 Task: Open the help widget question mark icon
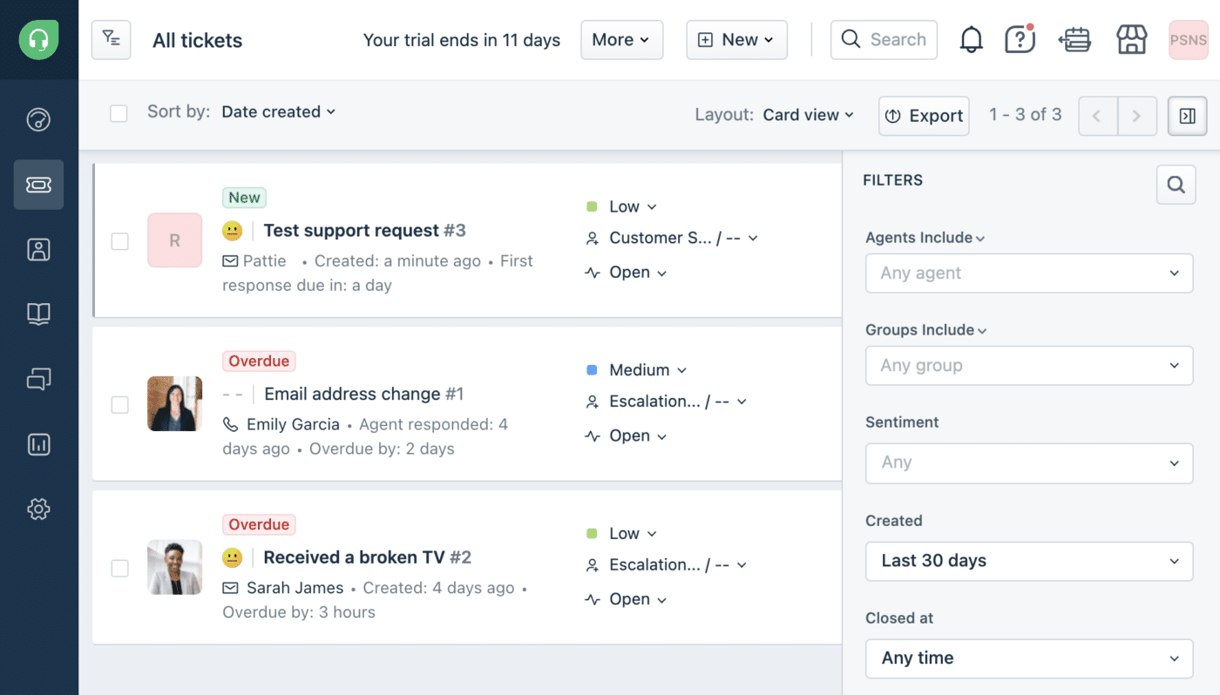[x=1020, y=39]
